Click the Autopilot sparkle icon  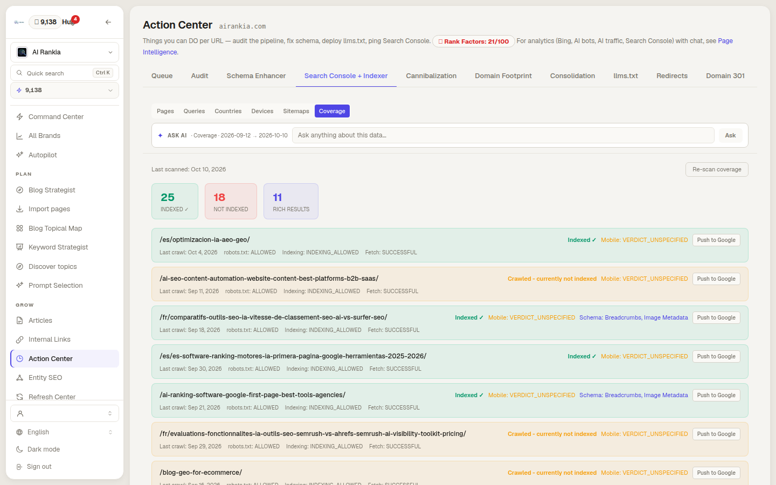[19, 155]
